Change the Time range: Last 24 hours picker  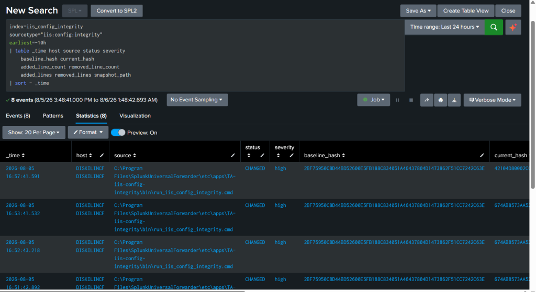point(445,27)
